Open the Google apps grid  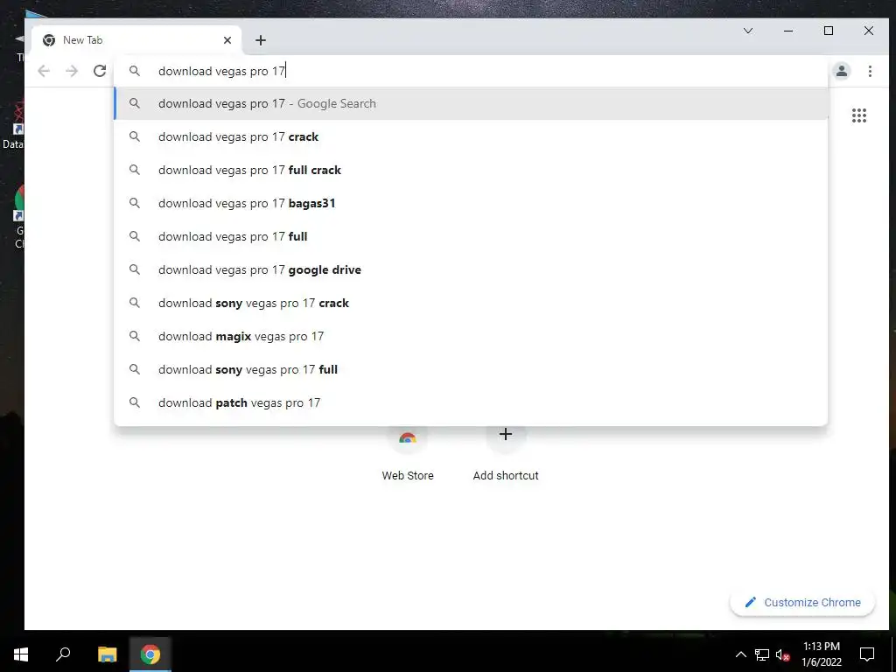click(x=859, y=115)
